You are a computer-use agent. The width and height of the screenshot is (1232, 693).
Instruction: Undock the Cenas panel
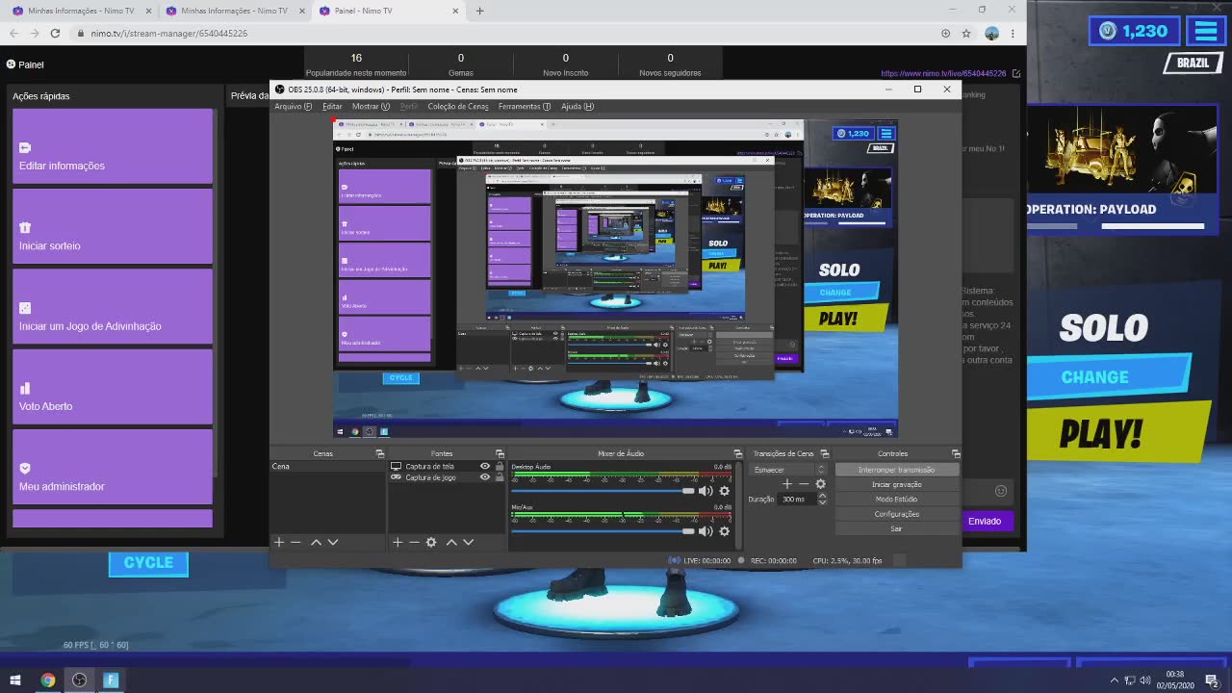[379, 453]
